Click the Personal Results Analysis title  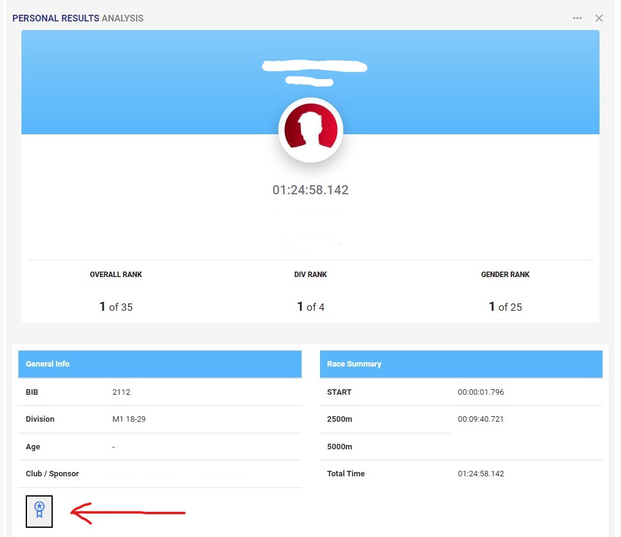pyautogui.click(x=78, y=18)
